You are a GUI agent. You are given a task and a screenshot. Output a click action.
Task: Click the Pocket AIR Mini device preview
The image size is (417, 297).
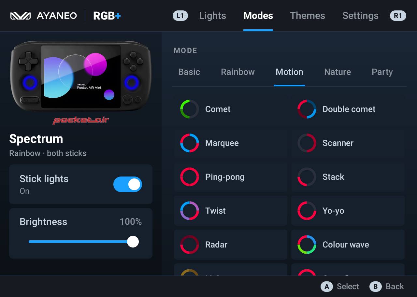tap(81, 77)
